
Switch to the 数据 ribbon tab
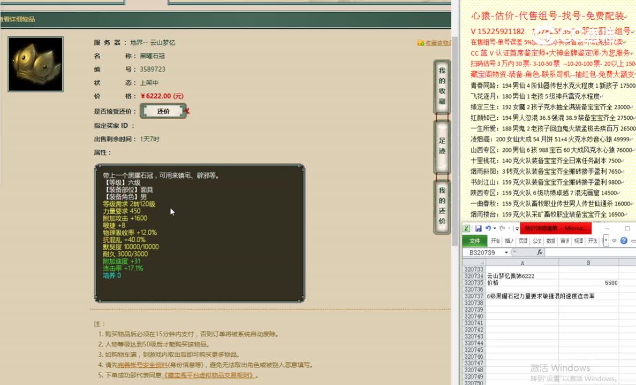[550, 241]
